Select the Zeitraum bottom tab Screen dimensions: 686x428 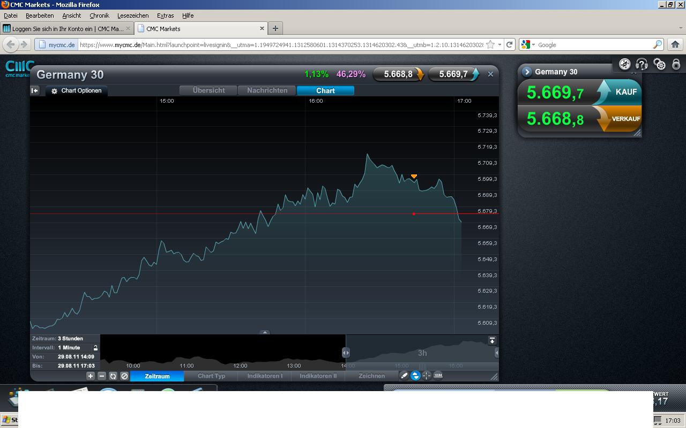click(x=157, y=376)
